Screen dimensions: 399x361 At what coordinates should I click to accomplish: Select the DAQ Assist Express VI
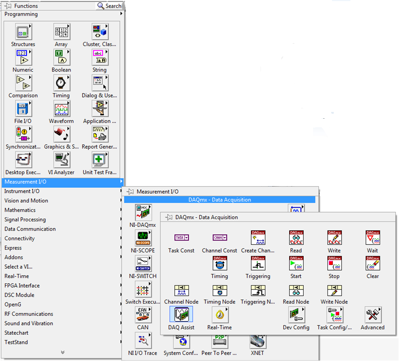point(181,315)
